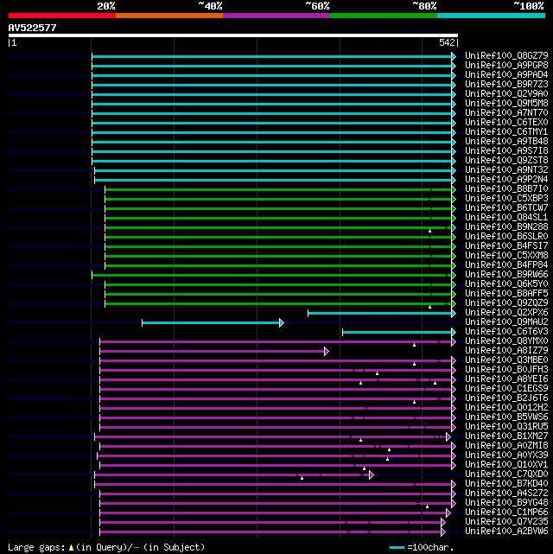Click the UniRef100_Q7V235 label
The image size is (553, 554).
tap(506, 521)
